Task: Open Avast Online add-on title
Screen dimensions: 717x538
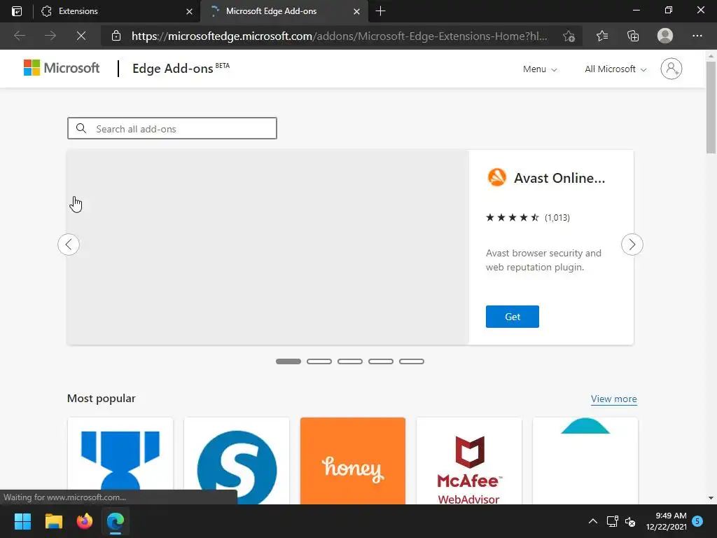Action: click(559, 178)
